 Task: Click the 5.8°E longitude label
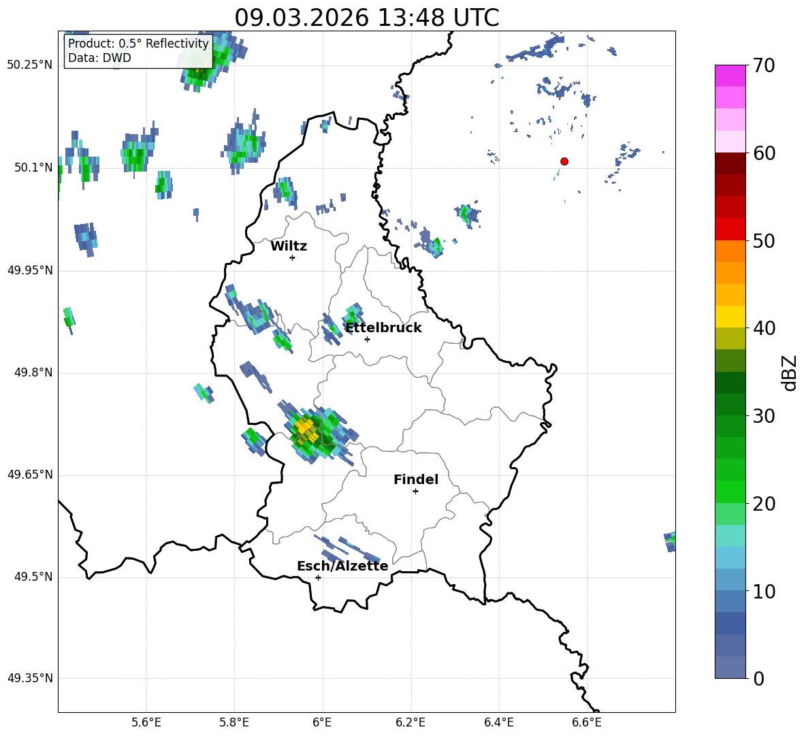coord(234,722)
